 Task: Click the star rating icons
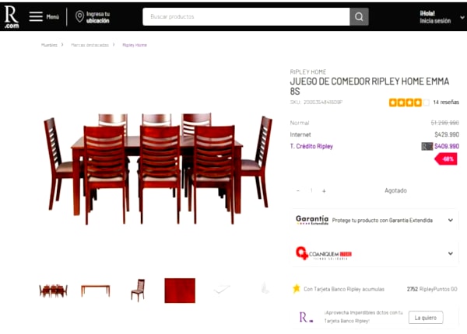(409, 103)
